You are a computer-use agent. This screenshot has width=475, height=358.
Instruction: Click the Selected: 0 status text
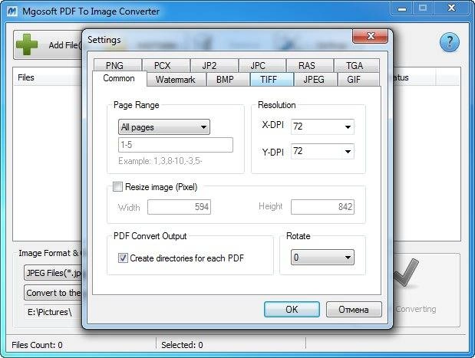[182, 345]
